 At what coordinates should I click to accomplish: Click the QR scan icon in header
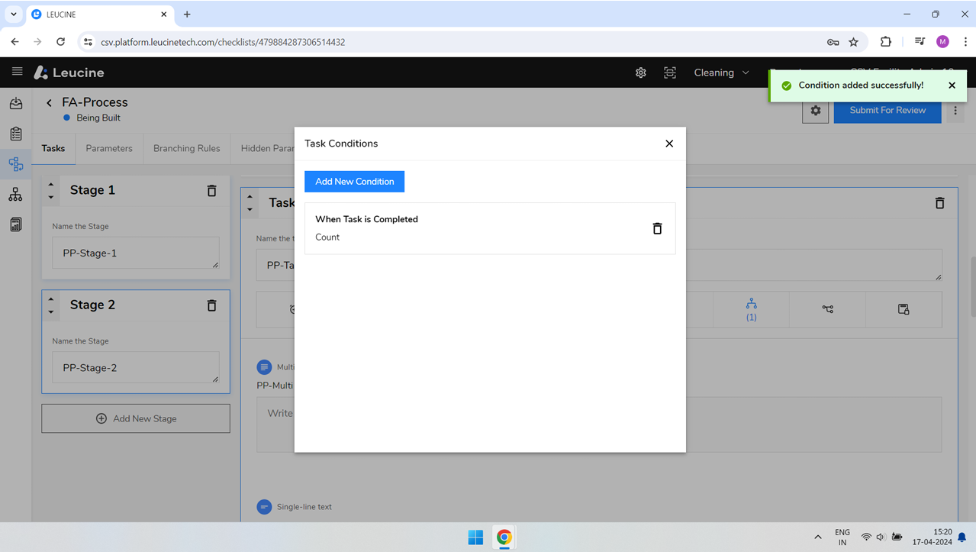coord(670,73)
